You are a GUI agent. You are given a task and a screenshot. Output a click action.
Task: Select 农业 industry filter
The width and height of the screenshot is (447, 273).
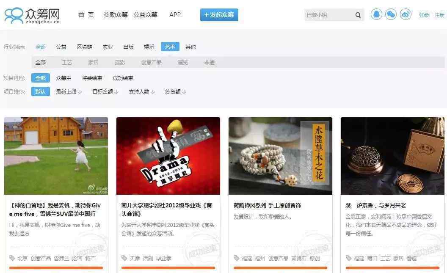[108, 47]
